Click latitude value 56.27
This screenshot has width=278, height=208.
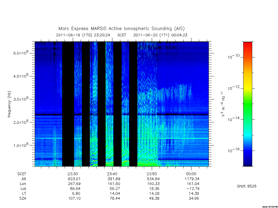click(x=115, y=188)
